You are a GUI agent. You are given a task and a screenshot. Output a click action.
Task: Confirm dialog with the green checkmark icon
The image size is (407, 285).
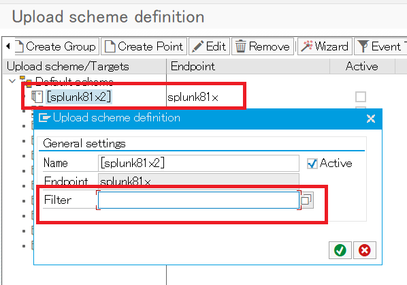pyautogui.click(x=340, y=250)
